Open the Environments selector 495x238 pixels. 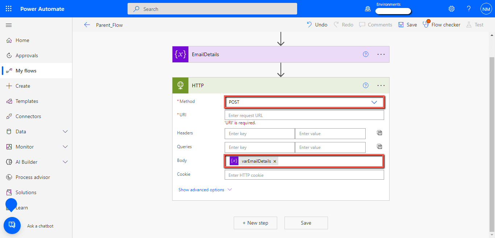coord(393,11)
